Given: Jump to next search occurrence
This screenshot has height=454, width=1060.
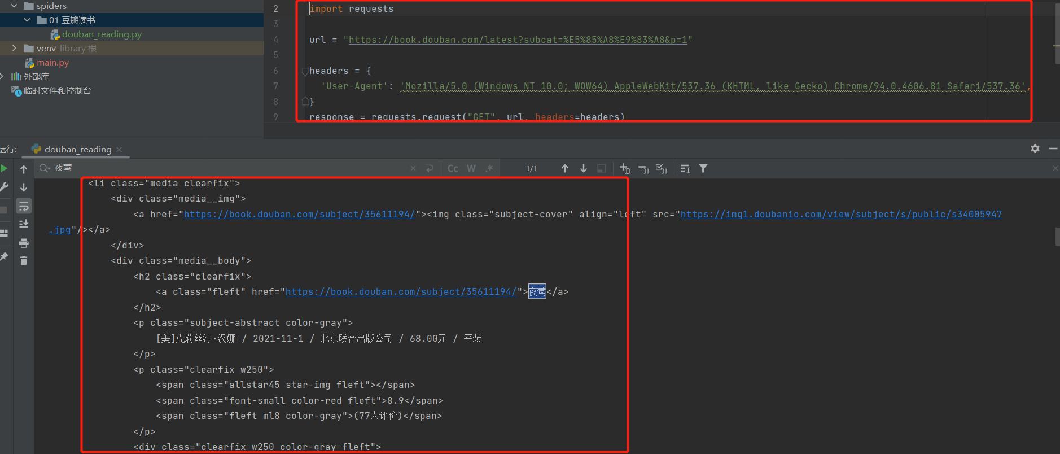Looking at the screenshot, I should click(x=584, y=168).
